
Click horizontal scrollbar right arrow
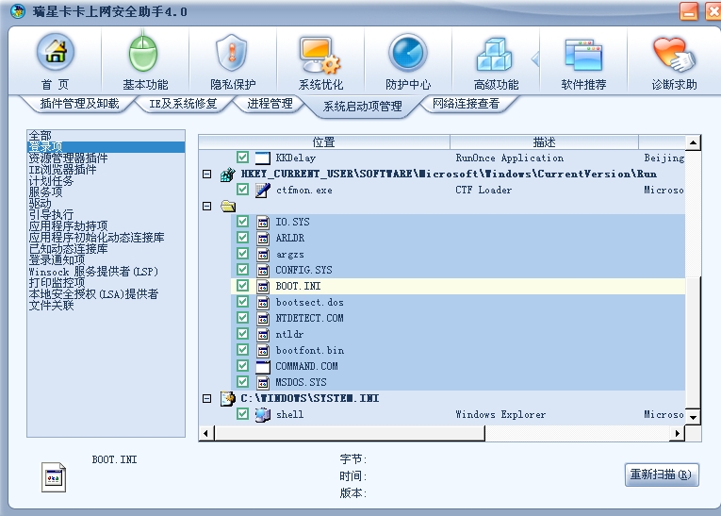[x=677, y=433]
